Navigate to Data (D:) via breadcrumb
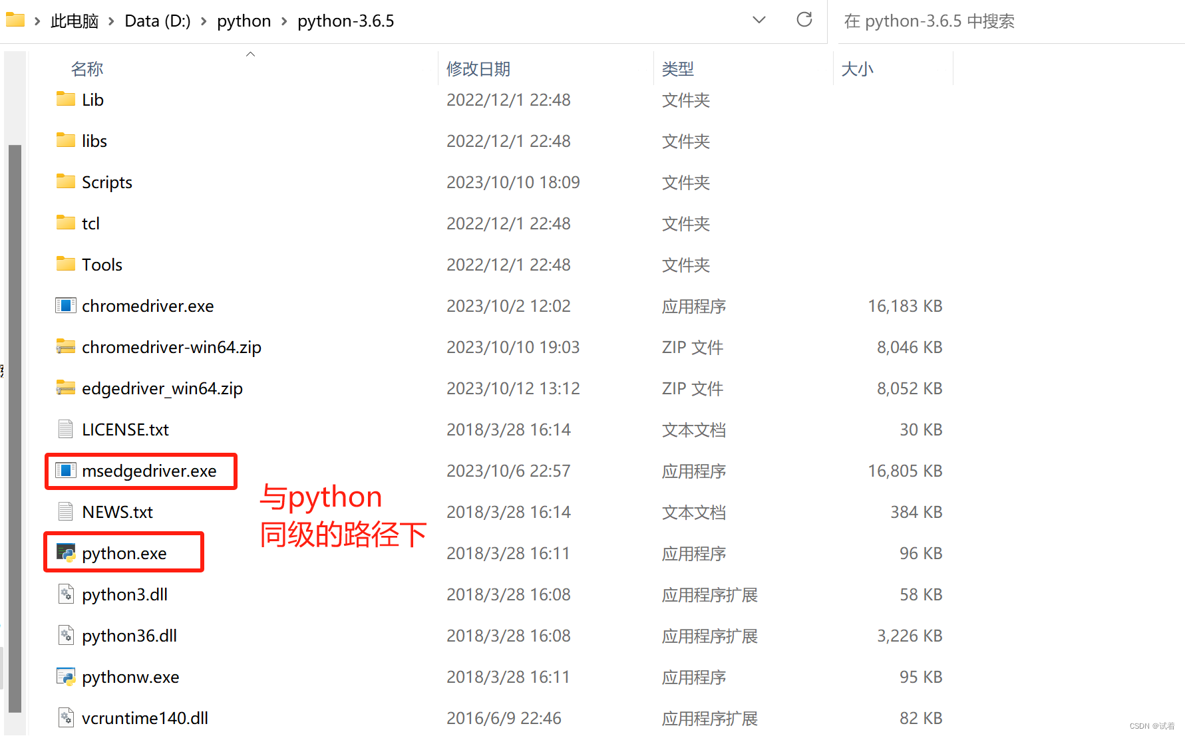Screen dimensions: 1185x736 tap(157, 21)
